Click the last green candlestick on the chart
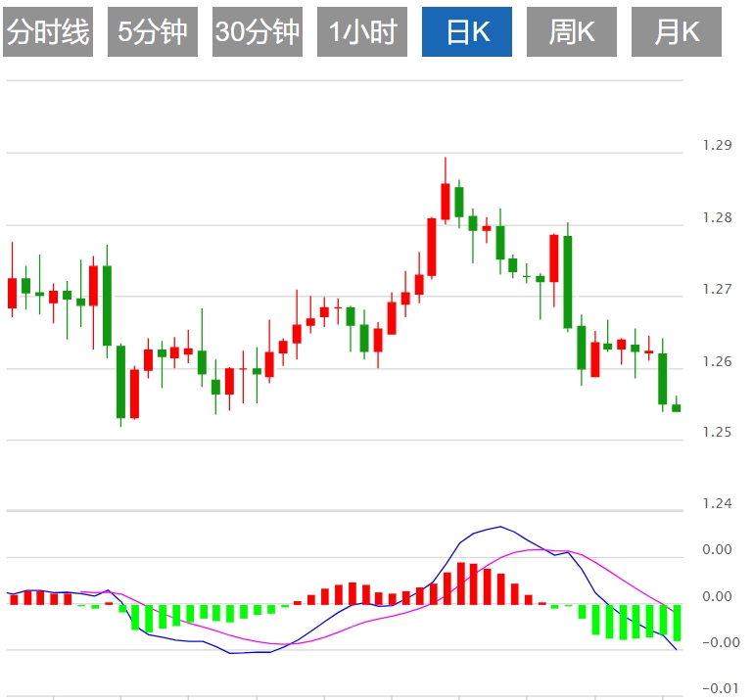Screen dimensions: 753x700 tap(677, 407)
